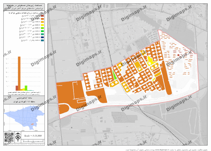Click the thin green parcel on the map
Image resolution: width=211 pixels, height=151 pixels.
click(115, 75)
